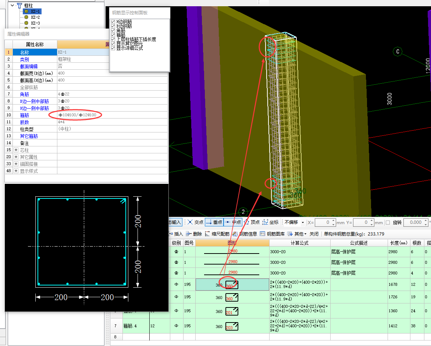Click the 公式描述 column header
The width and height of the screenshot is (431, 346).
click(359, 243)
